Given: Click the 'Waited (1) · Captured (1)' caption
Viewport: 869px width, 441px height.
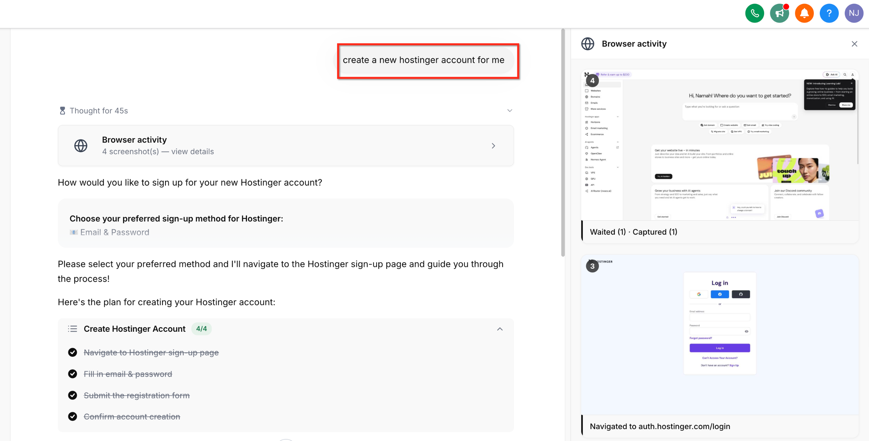Looking at the screenshot, I should [x=633, y=232].
